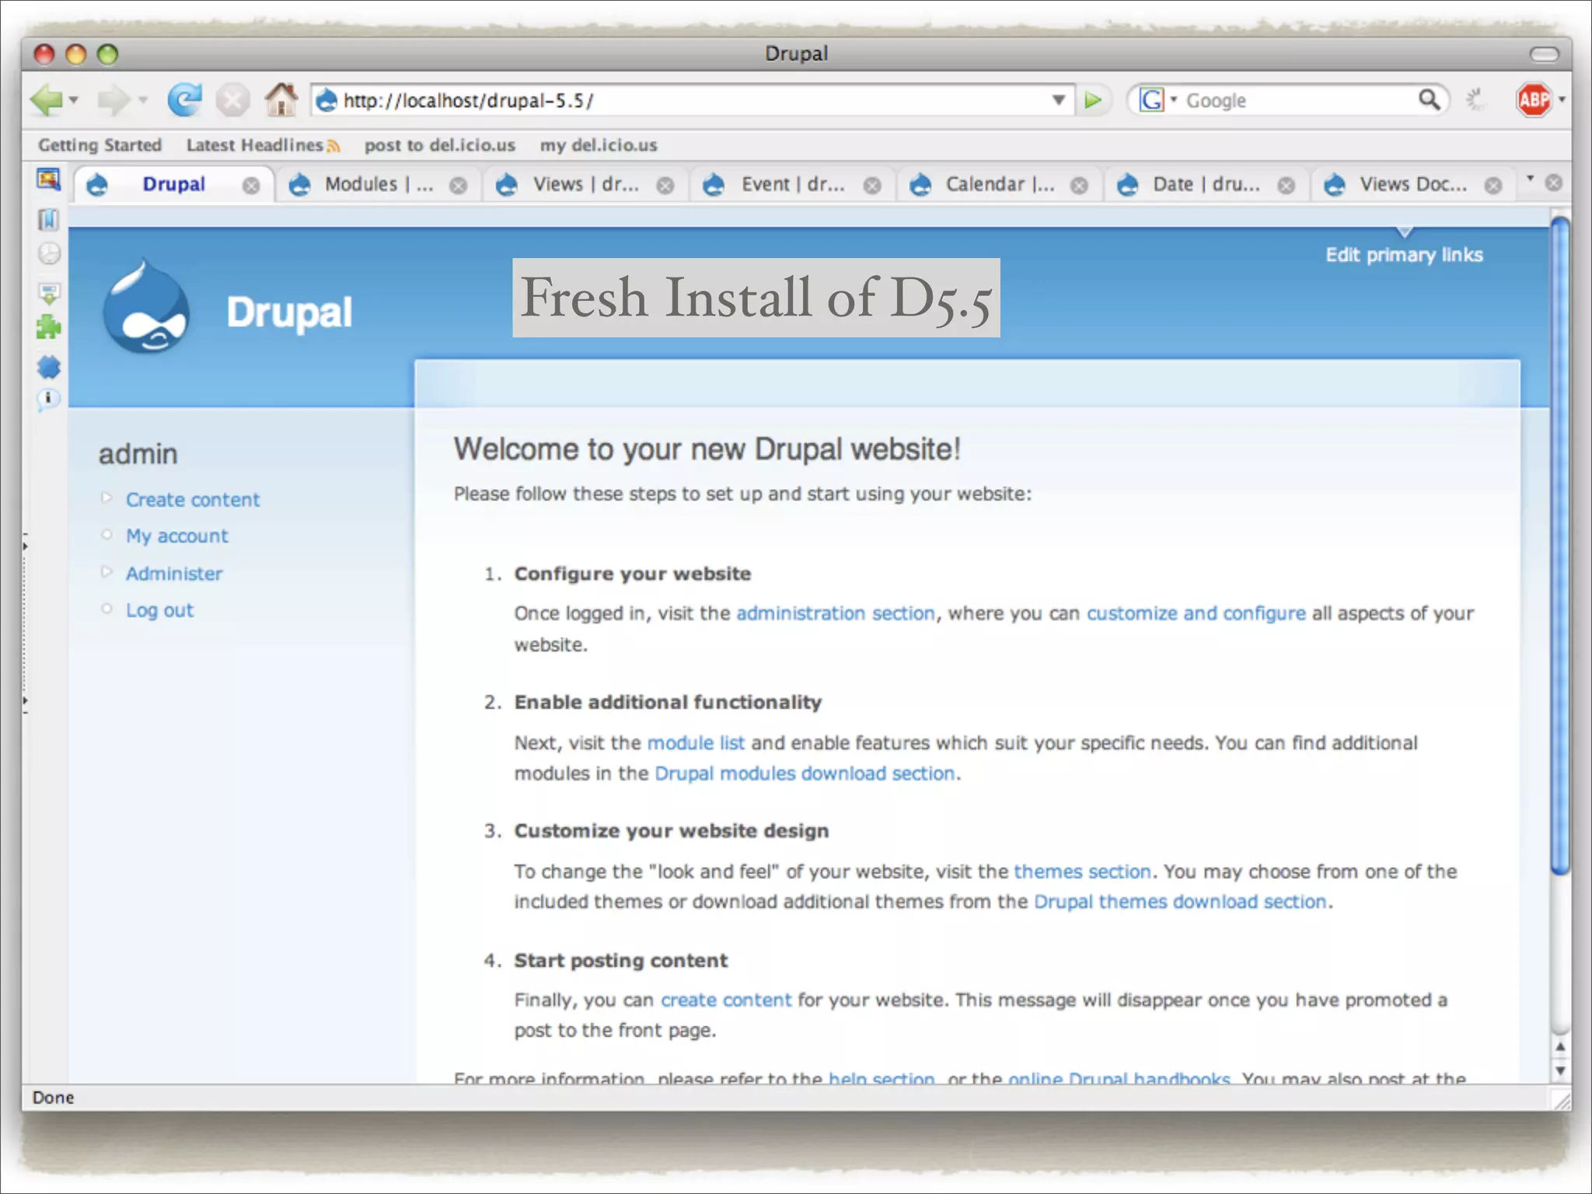This screenshot has height=1194, width=1592.
Task: Click the create content link in step 4
Action: (726, 1000)
